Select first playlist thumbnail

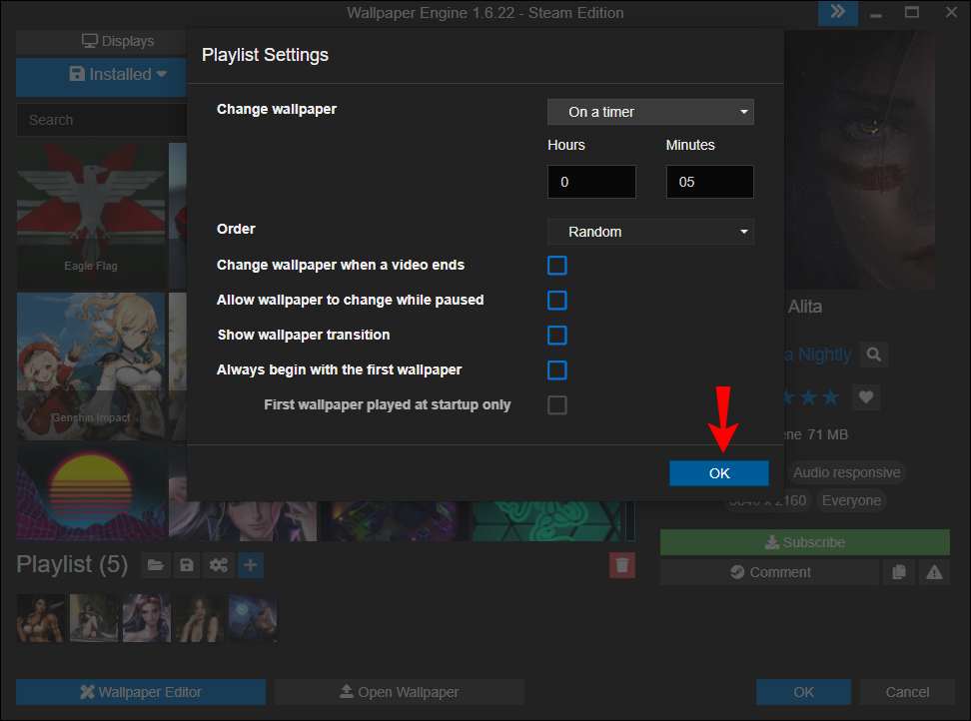click(40, 618)
